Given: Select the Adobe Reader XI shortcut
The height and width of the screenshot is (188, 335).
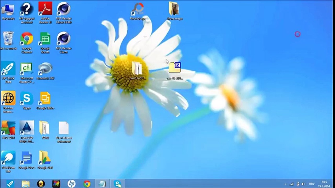Looking at the screenshot, I should click(x=45, y=13).
